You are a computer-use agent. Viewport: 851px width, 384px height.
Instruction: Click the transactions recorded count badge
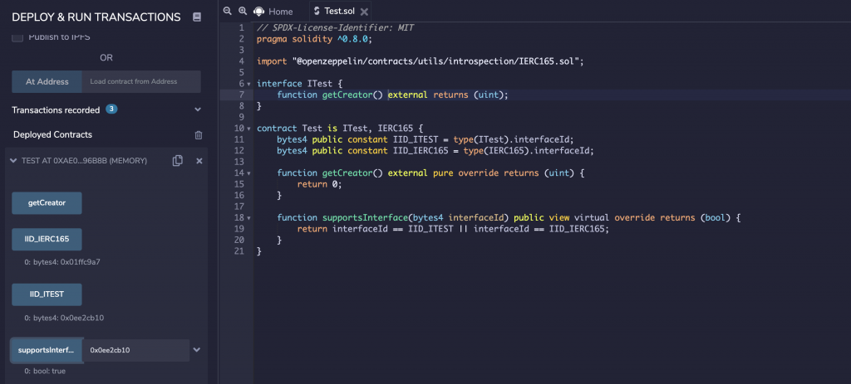(x=111, y=109)
